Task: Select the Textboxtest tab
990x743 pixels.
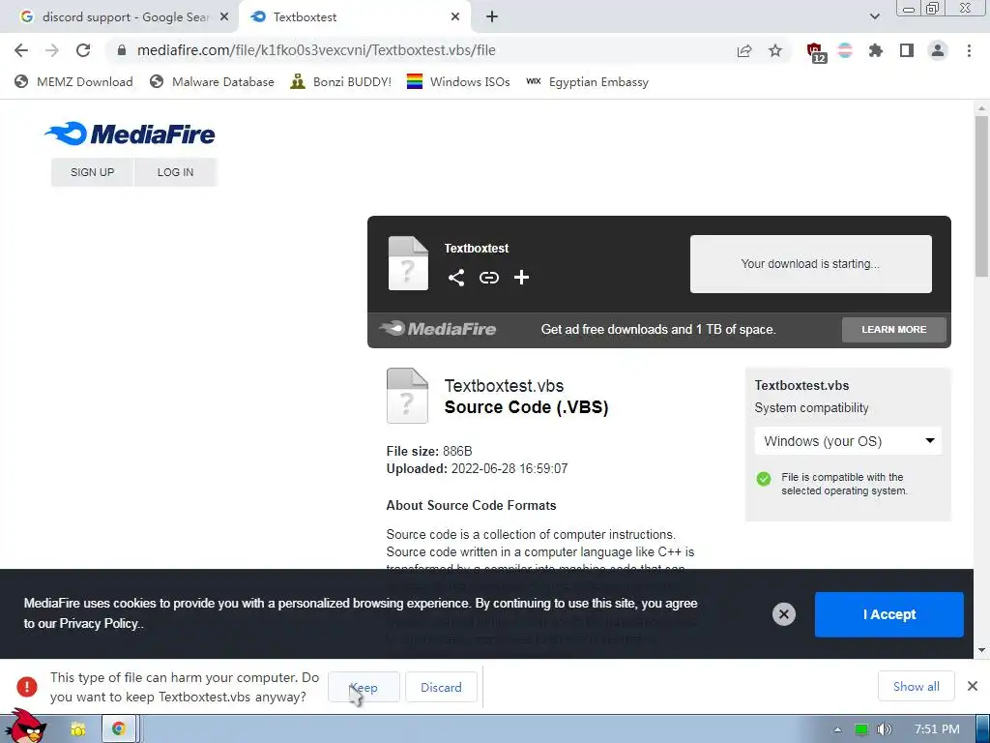Action: pyautogui.click(x=354, y=17)
